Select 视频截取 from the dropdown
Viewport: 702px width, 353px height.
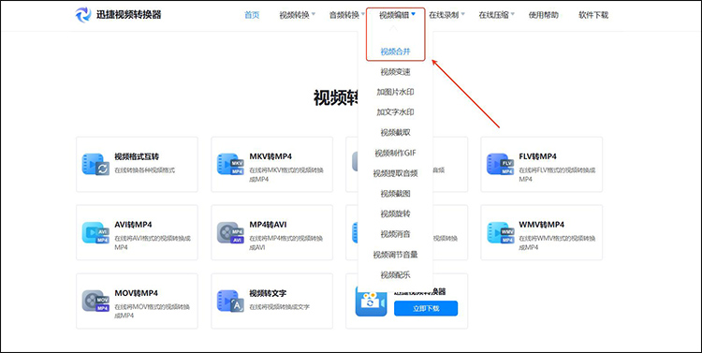[x=395, y=133]
